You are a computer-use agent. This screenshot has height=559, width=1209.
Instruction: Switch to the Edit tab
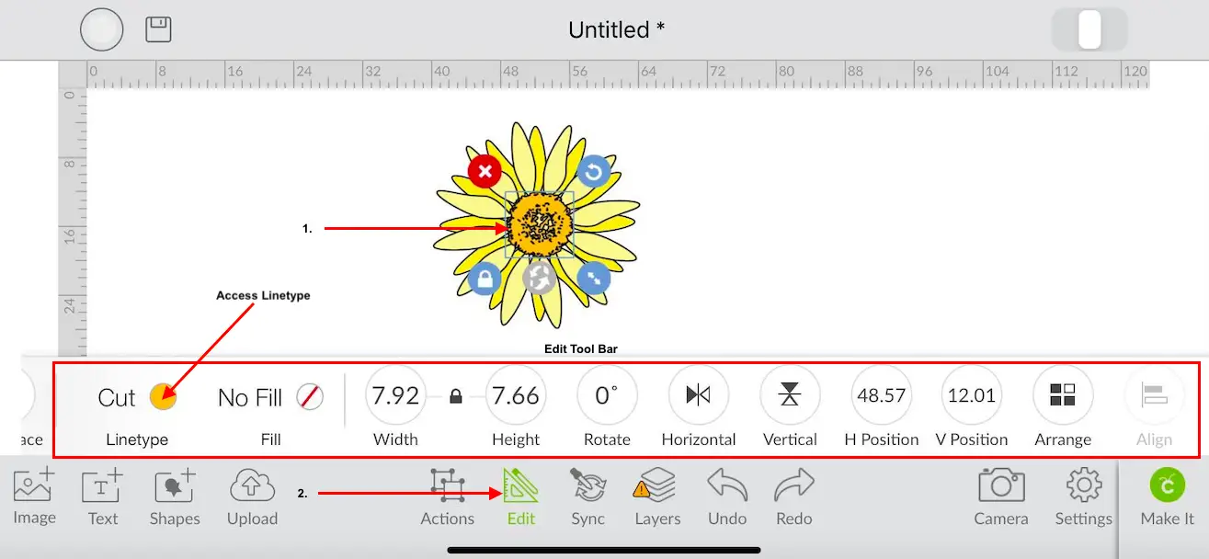click(x=520, y=496)
